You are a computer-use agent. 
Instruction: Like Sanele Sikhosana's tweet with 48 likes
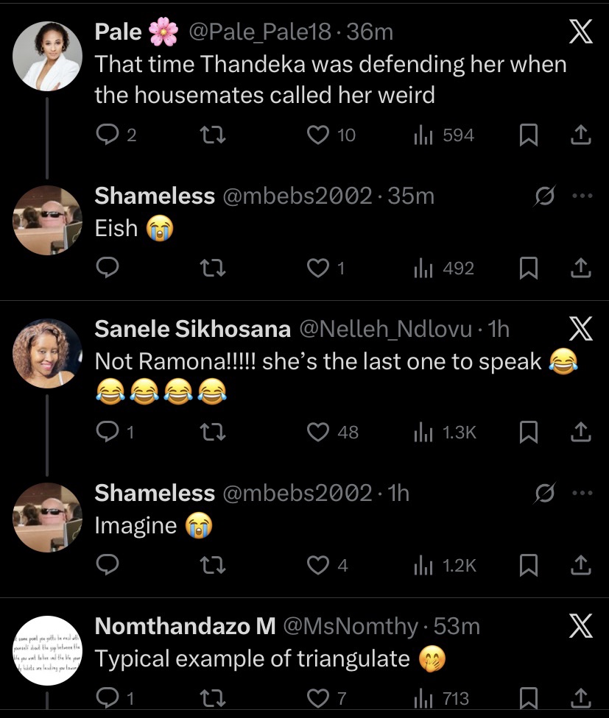pos(317,433)
